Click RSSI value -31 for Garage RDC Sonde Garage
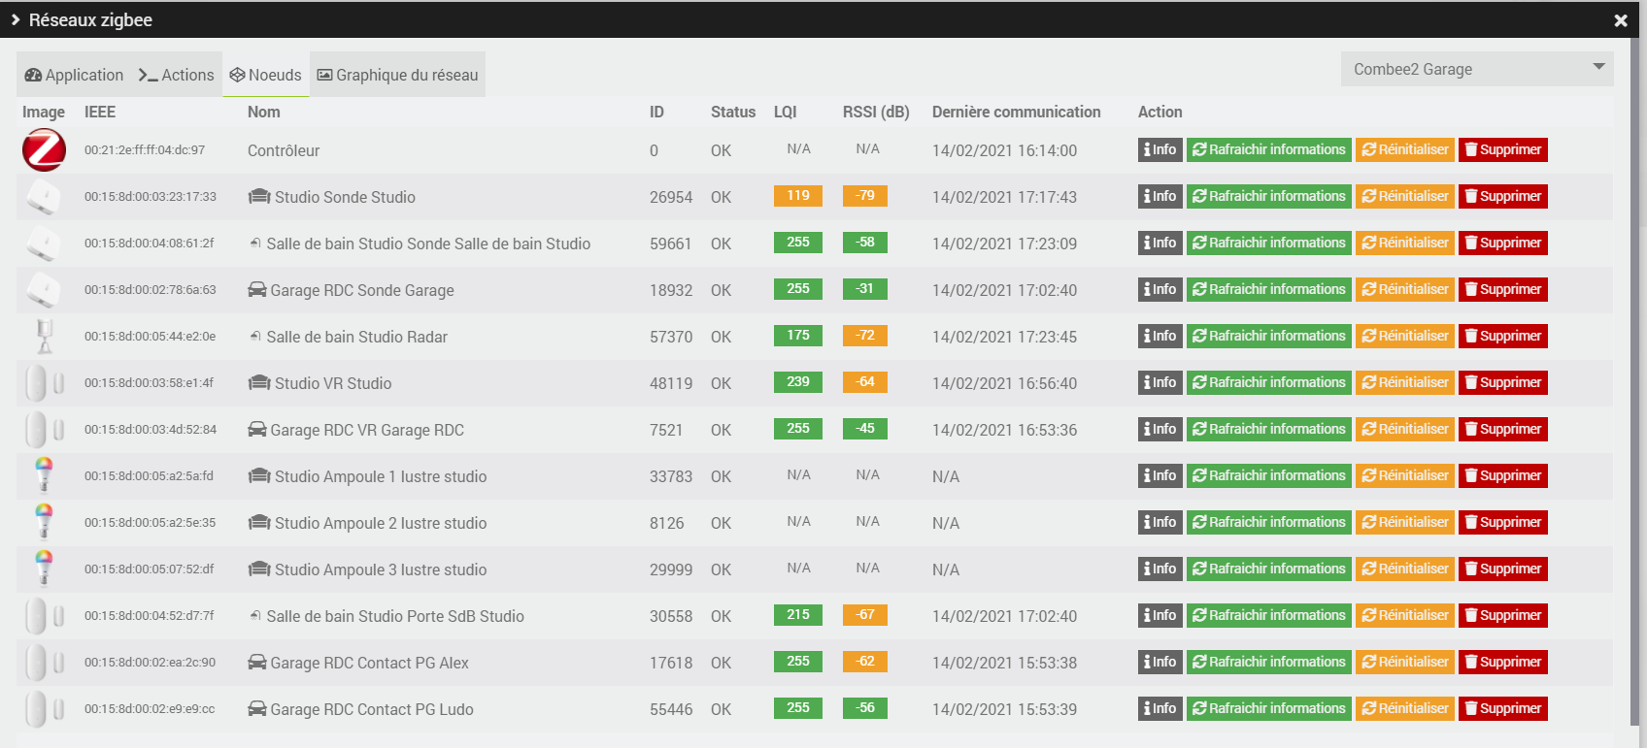The width and height of the screenshot is (1647, 748). click(x=865, y=289)
